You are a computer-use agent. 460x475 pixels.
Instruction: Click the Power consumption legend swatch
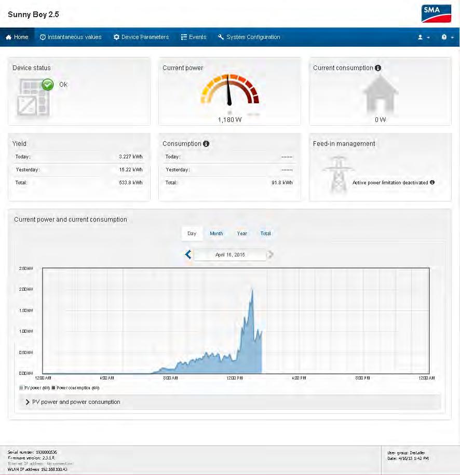point(53,388)
